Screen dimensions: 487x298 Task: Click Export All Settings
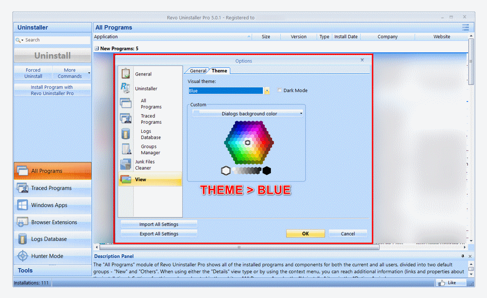point(159,233)
